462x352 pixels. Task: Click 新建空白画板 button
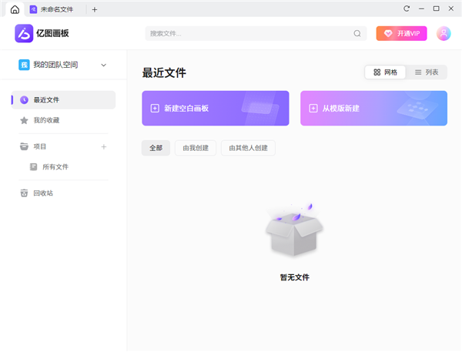click(x=215, y=109)
